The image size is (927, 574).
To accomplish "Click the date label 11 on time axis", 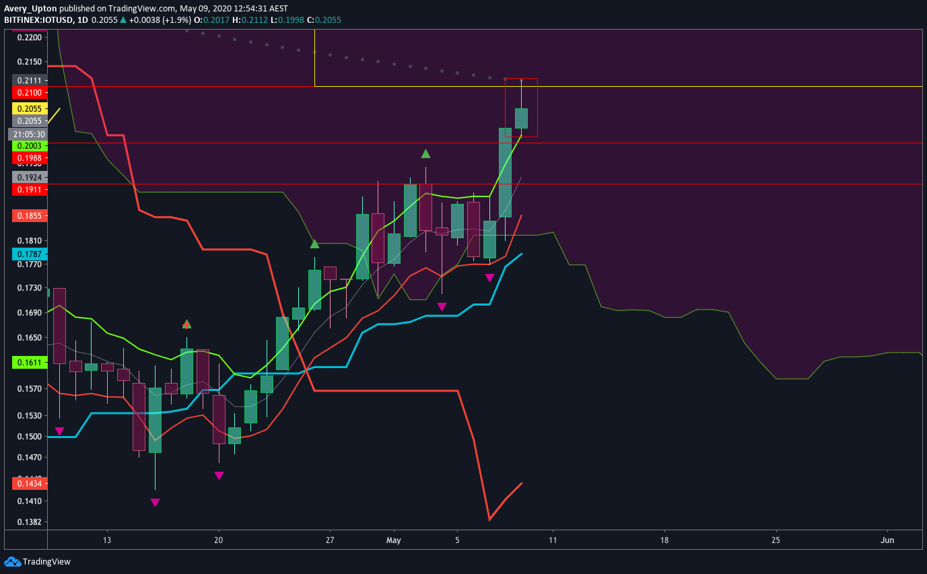I will pyautogui.click(x=552, y=540).
